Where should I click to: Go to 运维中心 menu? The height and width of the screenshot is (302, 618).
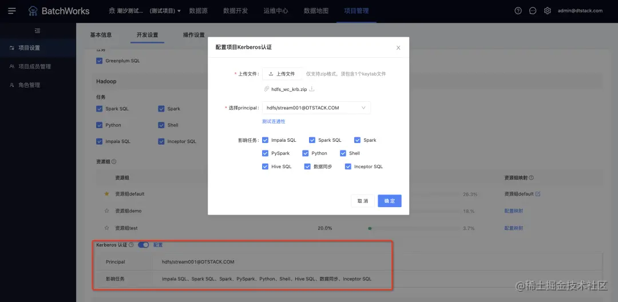(x=276, y=11)
